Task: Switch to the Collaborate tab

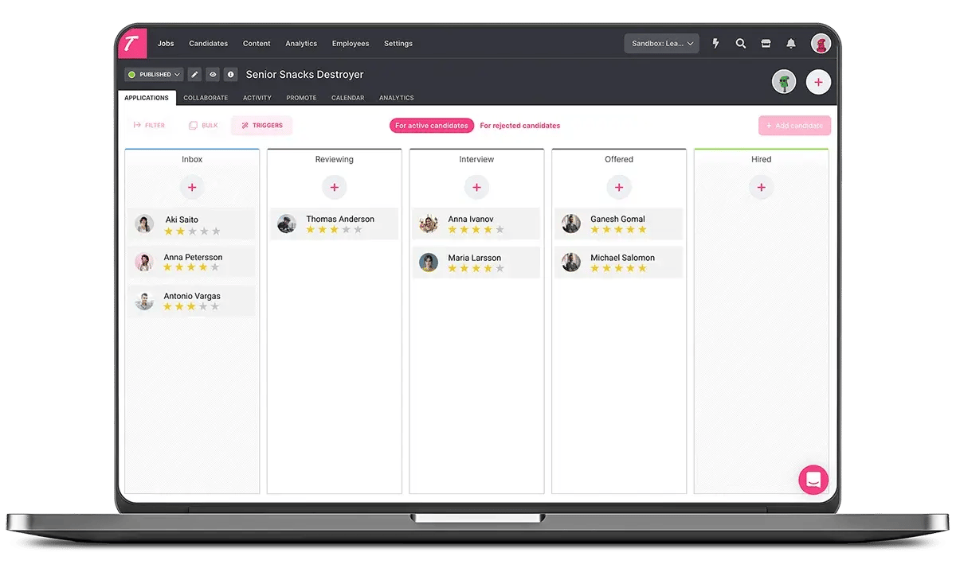Action: tap(206, 98)
